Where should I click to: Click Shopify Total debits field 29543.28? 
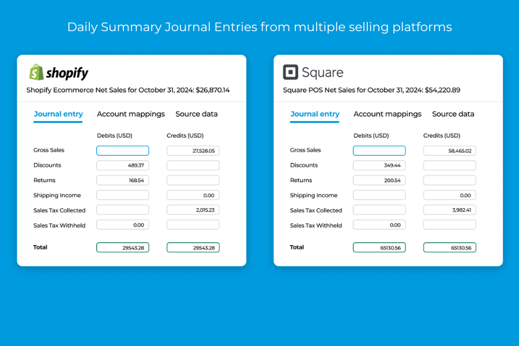pyautogui.click(x=122, y=247)
